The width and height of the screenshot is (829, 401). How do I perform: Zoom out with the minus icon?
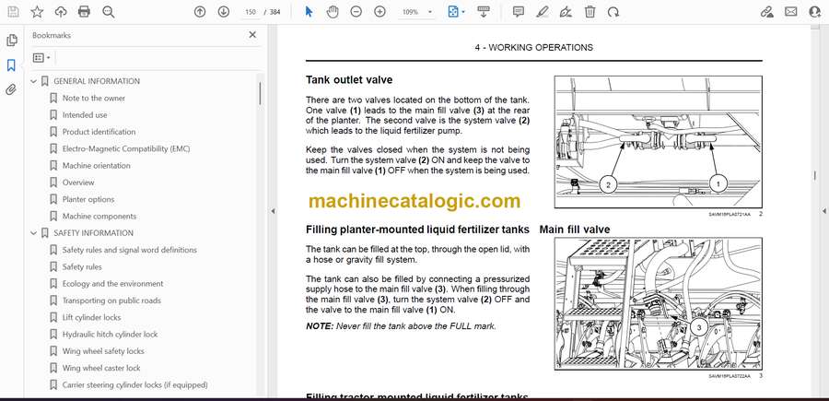356,12
